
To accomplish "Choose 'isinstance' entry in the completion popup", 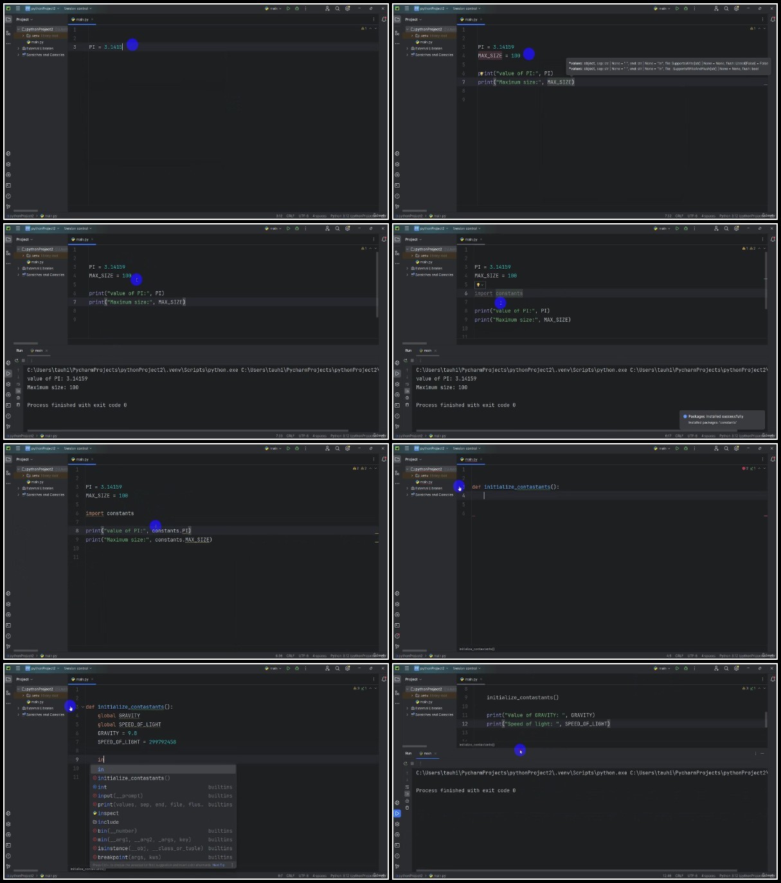I will [x=163, y=848].
